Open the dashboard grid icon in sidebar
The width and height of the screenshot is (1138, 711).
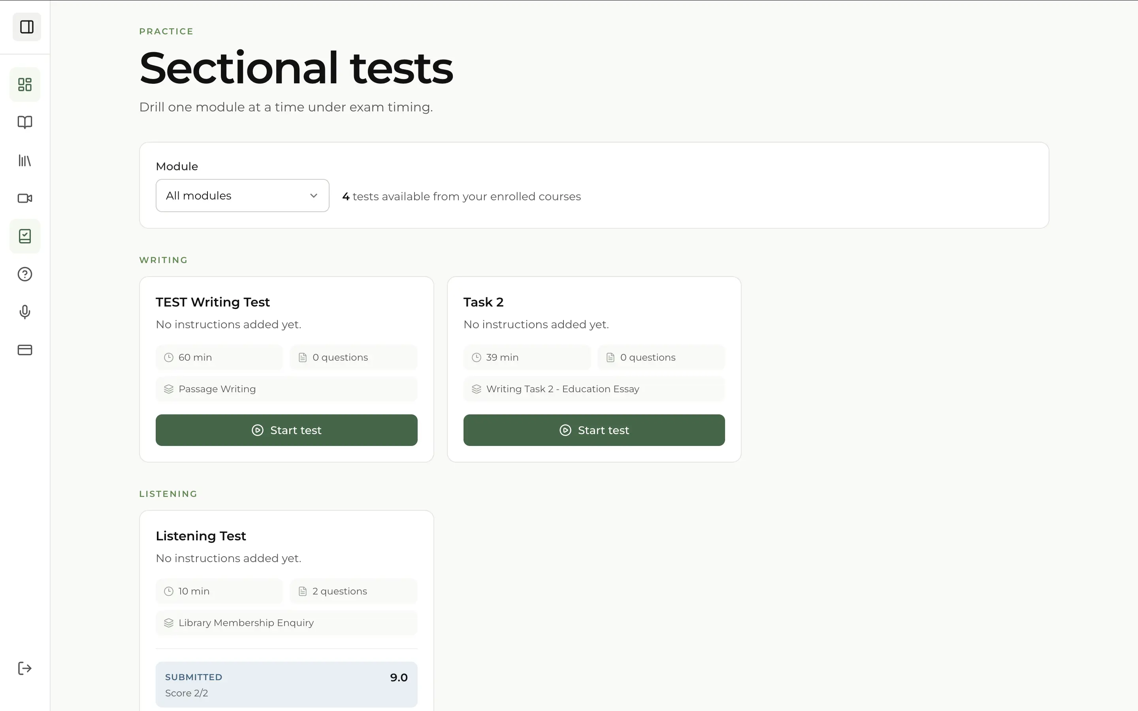tap(25, 85)
